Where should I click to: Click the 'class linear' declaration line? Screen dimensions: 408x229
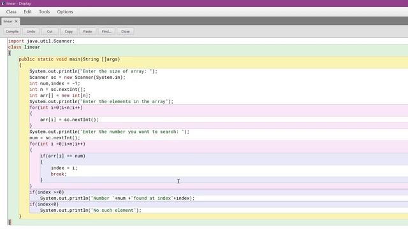tap(24, 47)
